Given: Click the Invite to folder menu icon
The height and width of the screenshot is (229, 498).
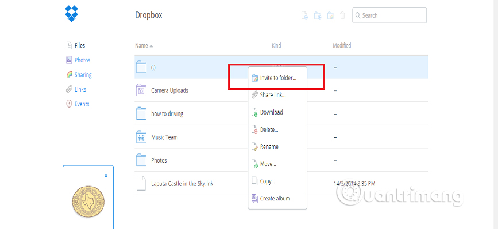Looking at the screenshot, I should pos(254,78).
